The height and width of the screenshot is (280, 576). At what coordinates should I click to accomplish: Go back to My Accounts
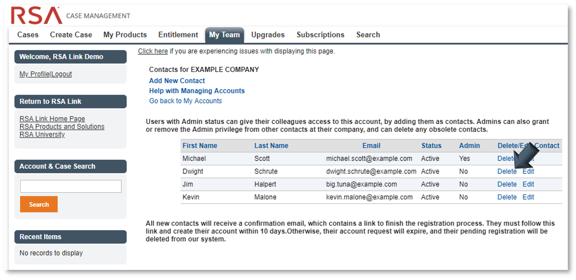click(x=185, y=101)
